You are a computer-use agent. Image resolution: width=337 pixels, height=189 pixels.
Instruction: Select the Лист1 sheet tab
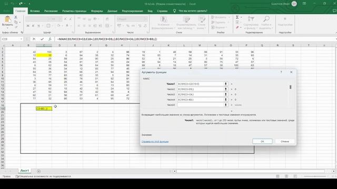click(x=25, y=171)
